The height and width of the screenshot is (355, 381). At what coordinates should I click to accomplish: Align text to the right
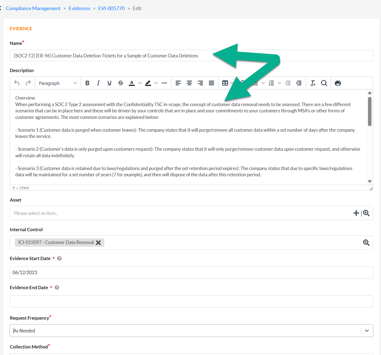pyautogui.click(x=200, y=83)
